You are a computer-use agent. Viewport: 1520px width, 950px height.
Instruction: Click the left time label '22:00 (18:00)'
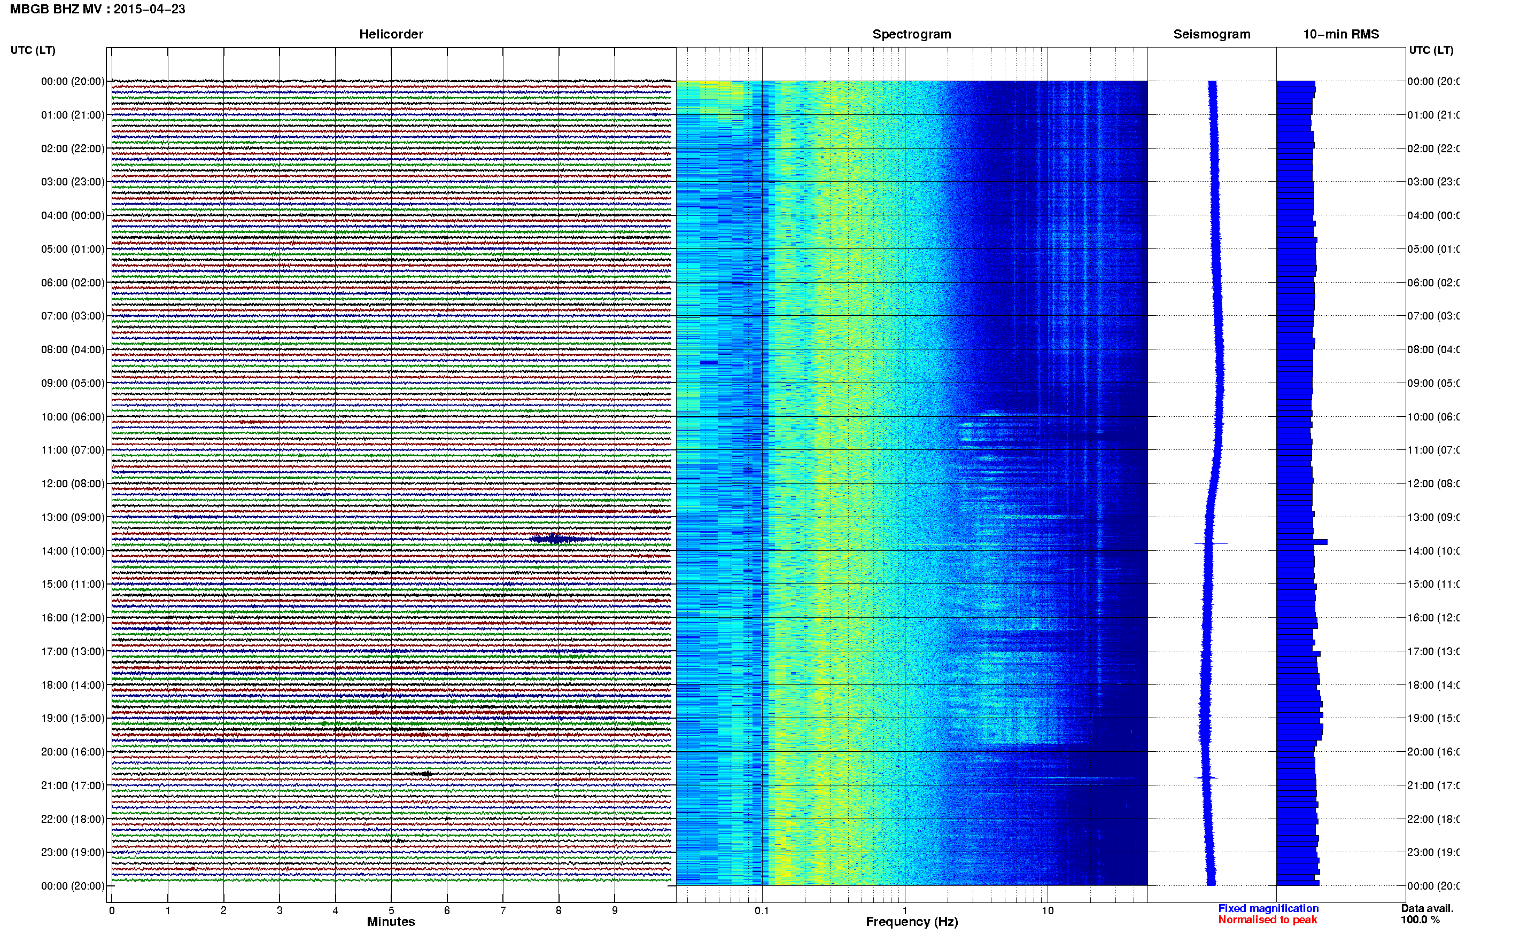pos(73,819)
